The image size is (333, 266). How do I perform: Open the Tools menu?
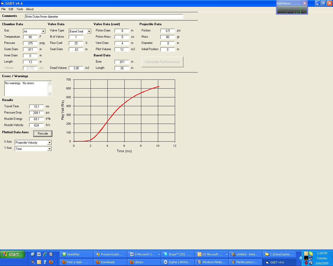pos(20,9)
